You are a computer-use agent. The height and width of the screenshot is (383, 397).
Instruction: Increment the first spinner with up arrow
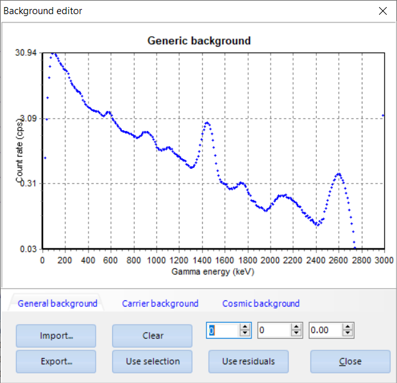coord(245,327)
